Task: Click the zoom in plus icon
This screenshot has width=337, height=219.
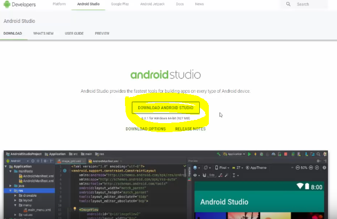Action: 311,167
